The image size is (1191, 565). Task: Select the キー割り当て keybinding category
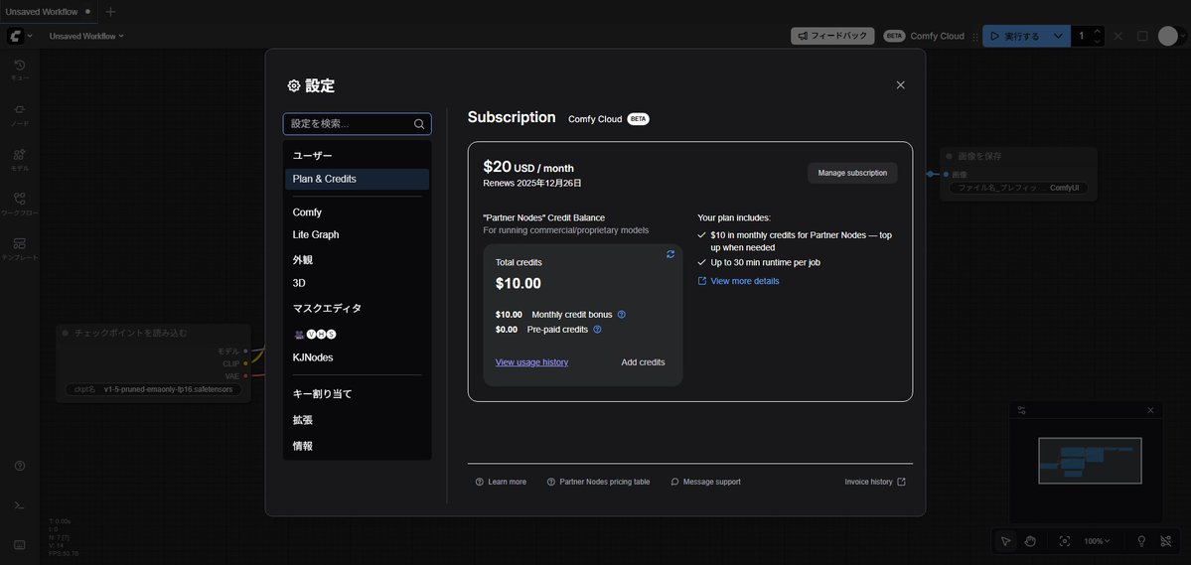tap(357, 394)
